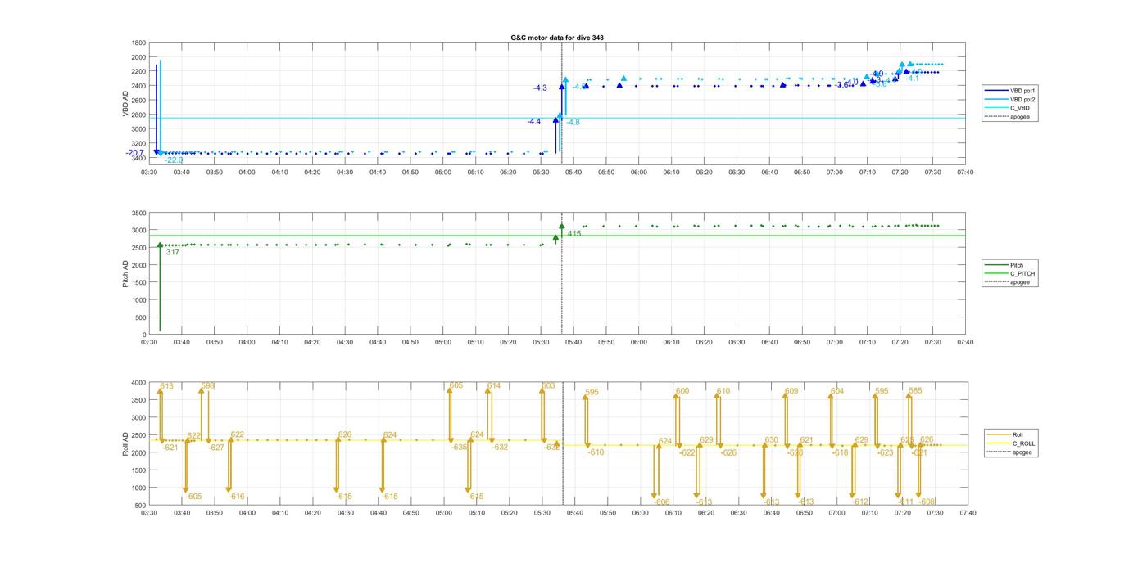Click the "-4.3" data label near apogee

pyautogui.click(x=540, y=88)
